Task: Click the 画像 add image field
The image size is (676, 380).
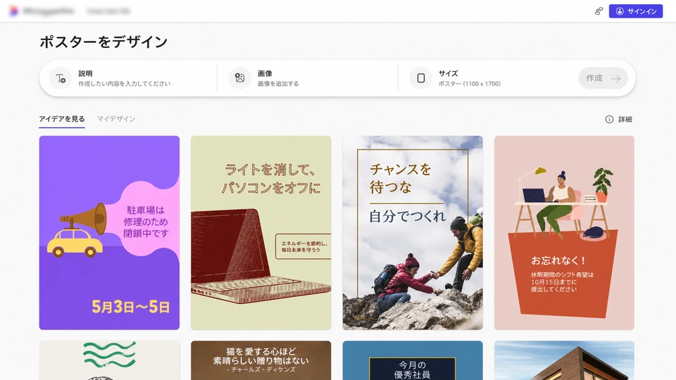Action: (x=308, y=78)
